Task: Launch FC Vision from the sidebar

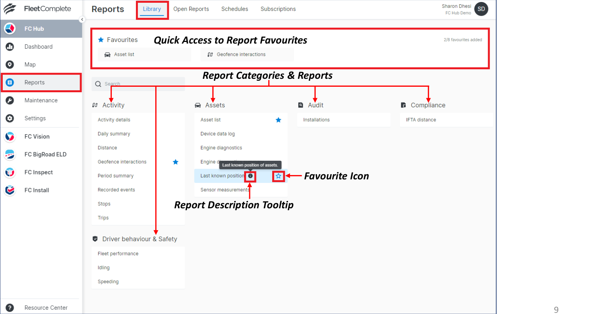Action: click(37, 136)
